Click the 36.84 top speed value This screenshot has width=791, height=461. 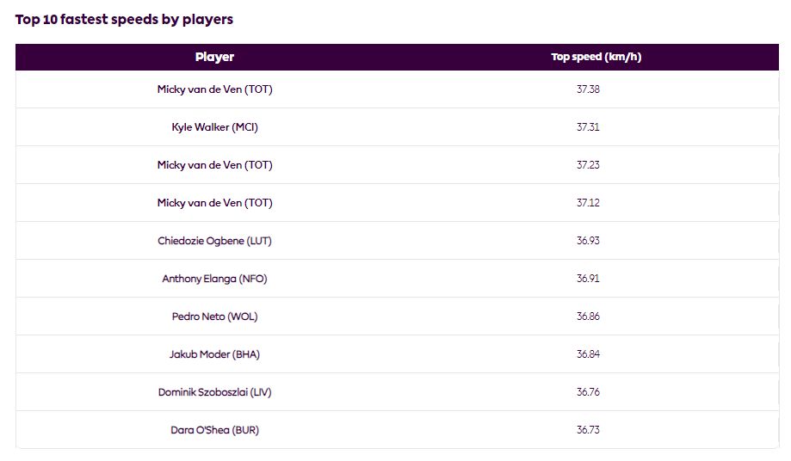(x=588, y=354)
